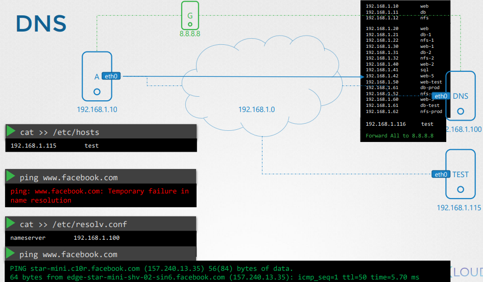The width and height of the screenshot is (483, 282).
Task: Click the eth0 label on host A
Action: pos(111,76)
